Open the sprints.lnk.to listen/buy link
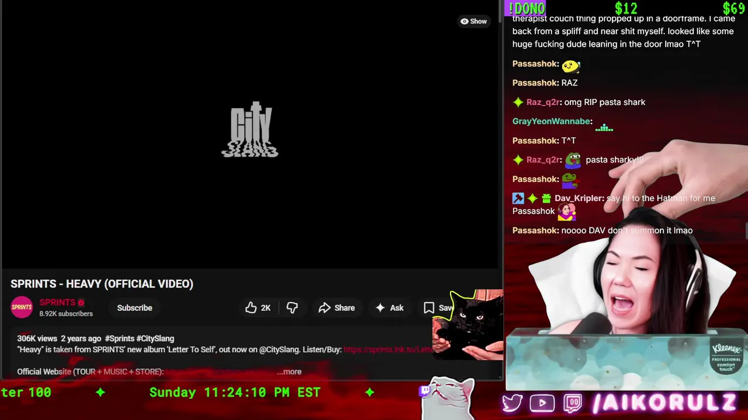Screen dimensions: 748x420 388,349
